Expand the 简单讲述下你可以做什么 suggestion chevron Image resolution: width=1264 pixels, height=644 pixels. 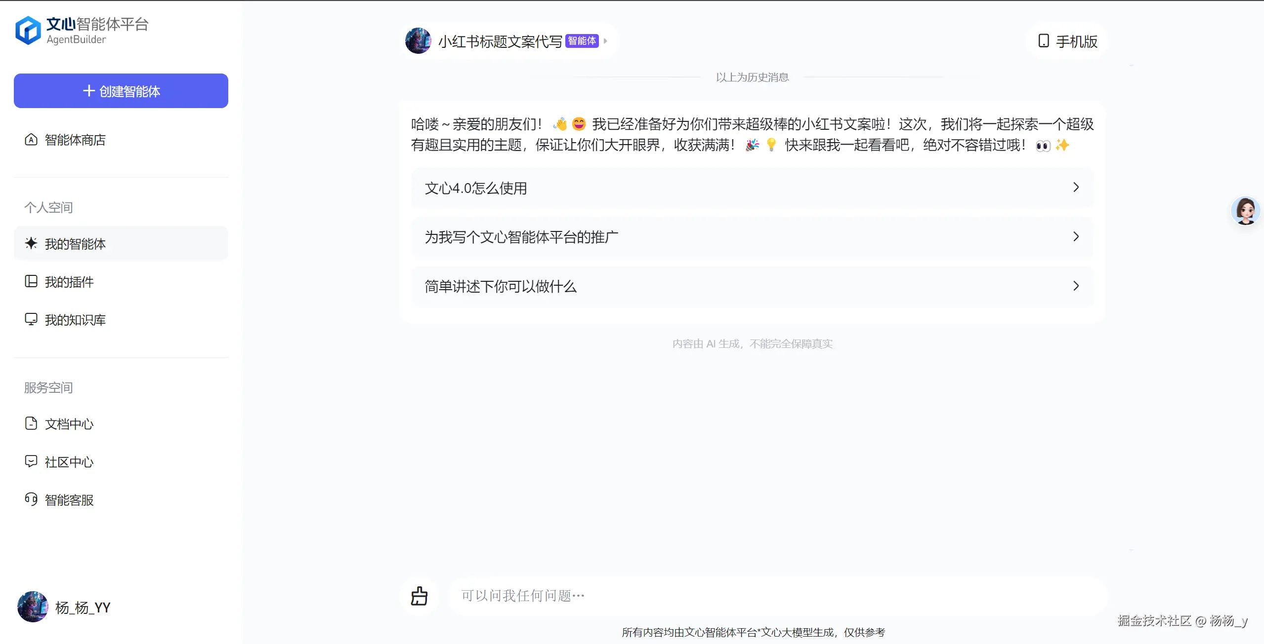(1076, 286)
